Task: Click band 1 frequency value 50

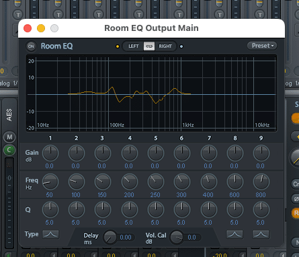Action: [50, 194]
